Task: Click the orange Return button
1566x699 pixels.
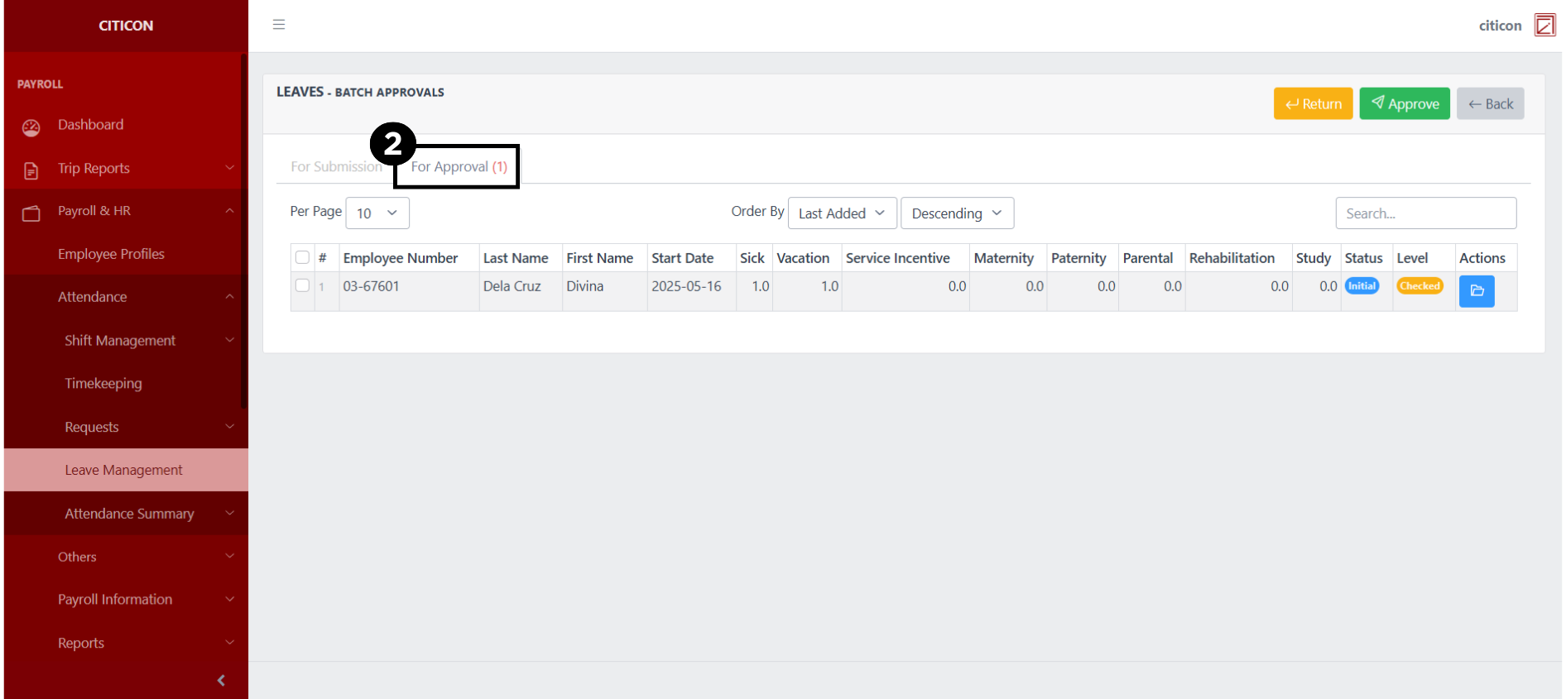Action: point(1313,104)
